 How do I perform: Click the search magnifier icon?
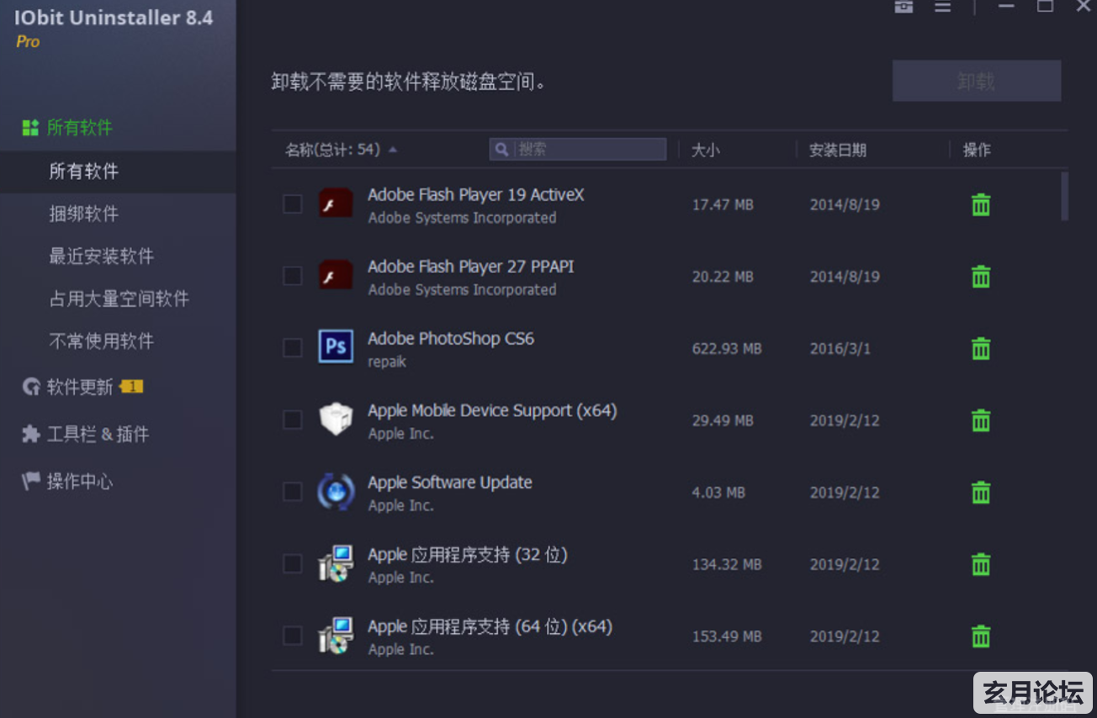coord(502,150)
